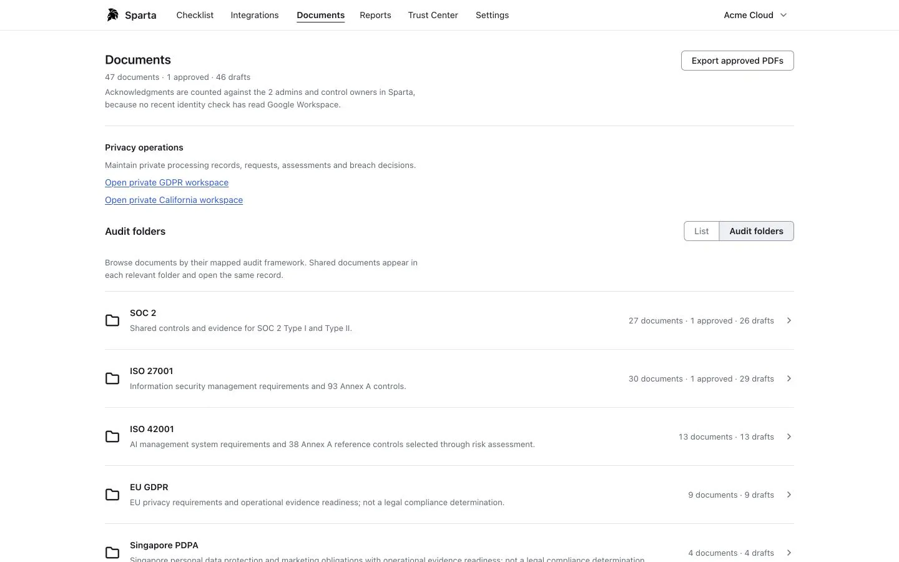Navigate to Trust Center

coord(433,15)
